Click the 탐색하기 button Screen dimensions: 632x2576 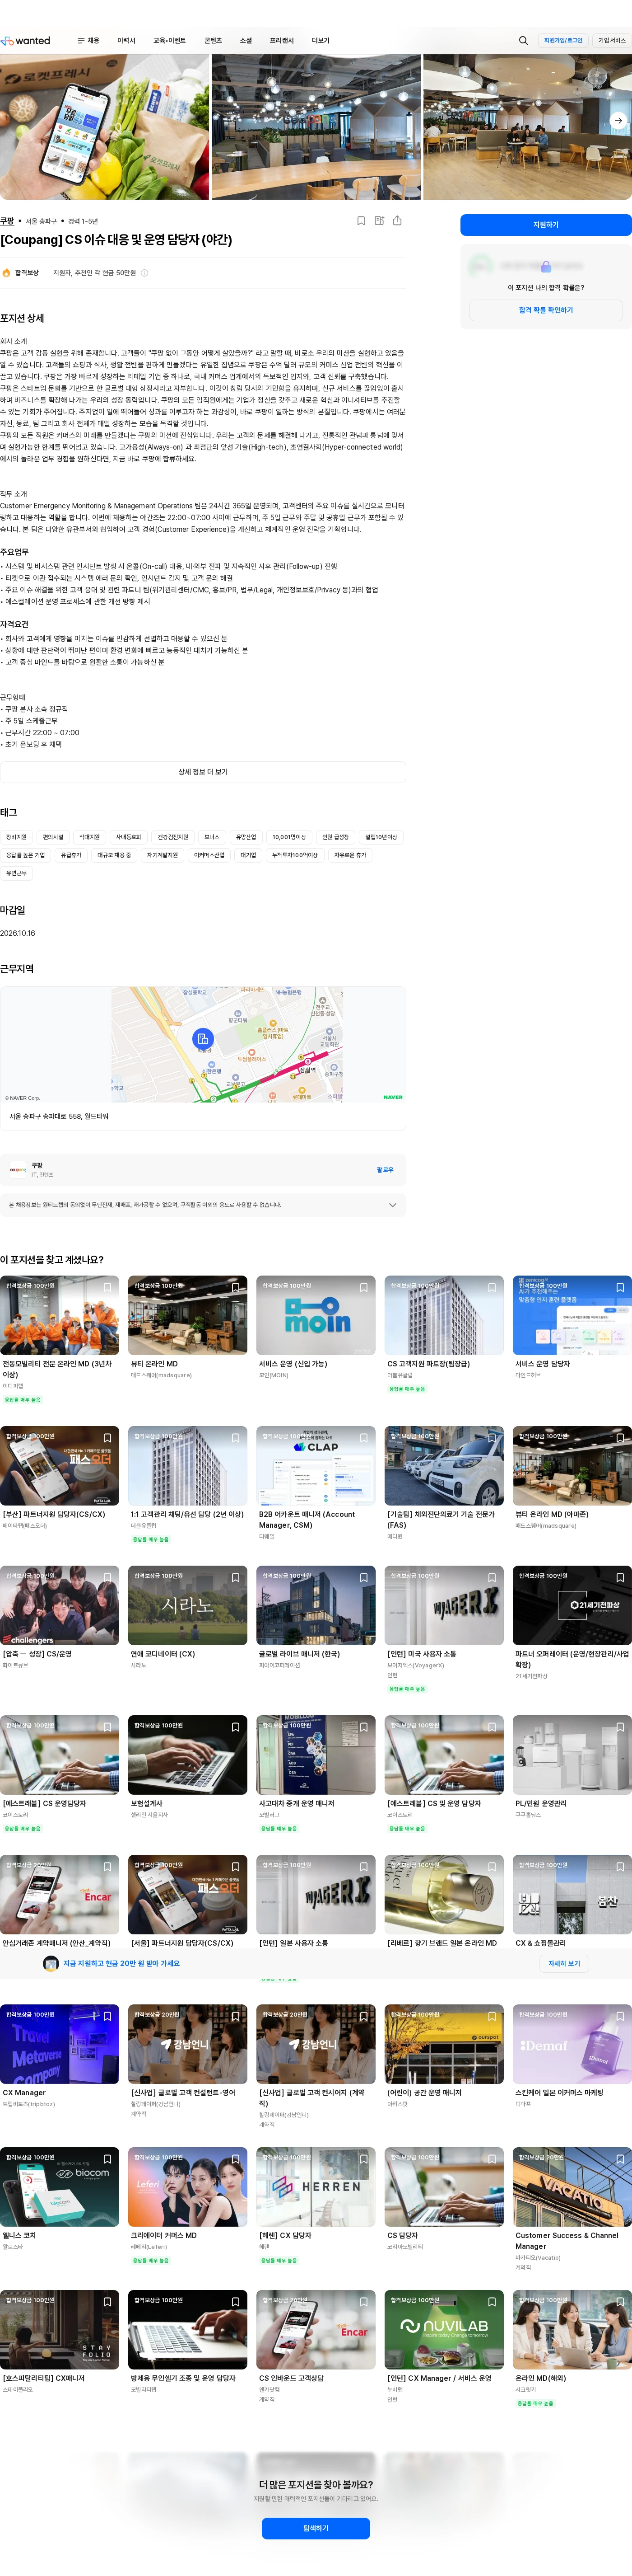tap(316, 2528)
